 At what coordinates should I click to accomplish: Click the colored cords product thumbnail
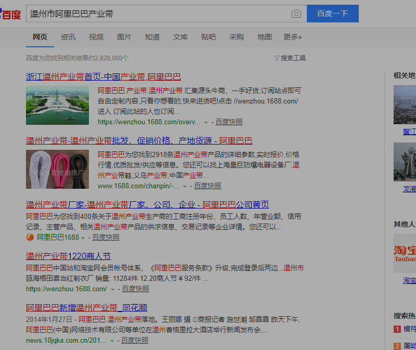(57, 169)
